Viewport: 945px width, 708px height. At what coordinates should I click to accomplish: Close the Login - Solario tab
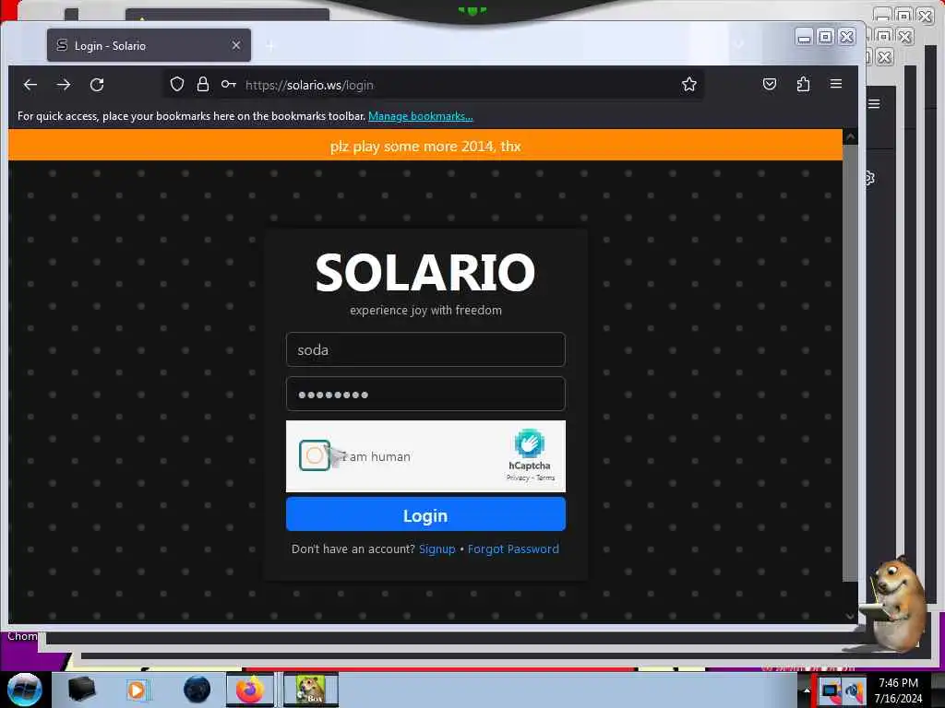click(236, 45)
